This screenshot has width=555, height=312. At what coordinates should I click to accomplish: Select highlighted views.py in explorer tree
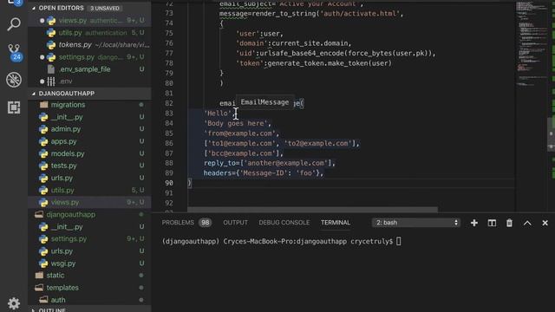click(90, 202)
